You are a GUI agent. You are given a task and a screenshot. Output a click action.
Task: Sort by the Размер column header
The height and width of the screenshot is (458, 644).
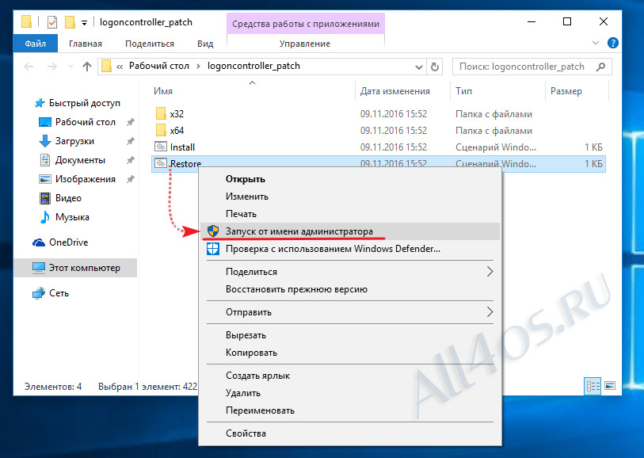(566, 91)
